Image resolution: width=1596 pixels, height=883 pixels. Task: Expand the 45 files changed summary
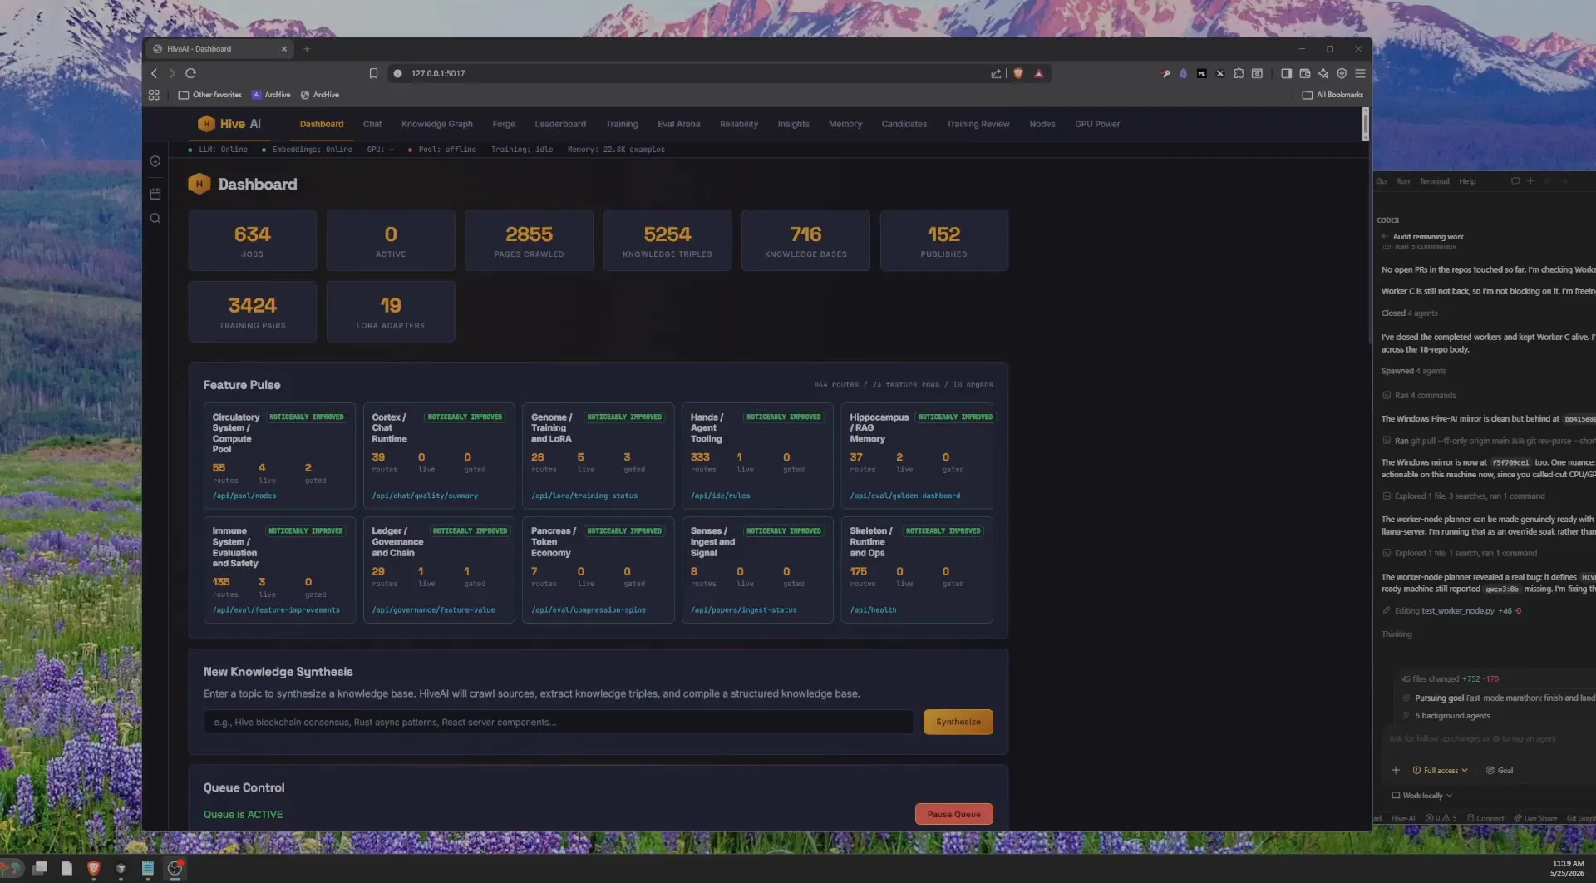point(1450,678)
